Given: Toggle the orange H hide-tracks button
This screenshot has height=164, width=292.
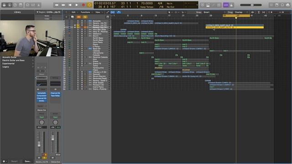Looking at the screenshot, I should coord(79,17).
